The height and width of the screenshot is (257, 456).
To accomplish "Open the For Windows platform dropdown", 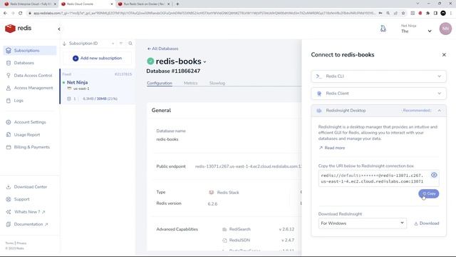I will [363, 223].
